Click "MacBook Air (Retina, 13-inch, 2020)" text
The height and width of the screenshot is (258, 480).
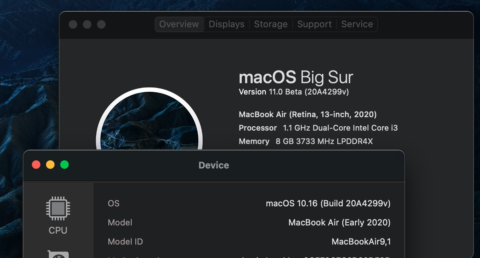point(308,114)
